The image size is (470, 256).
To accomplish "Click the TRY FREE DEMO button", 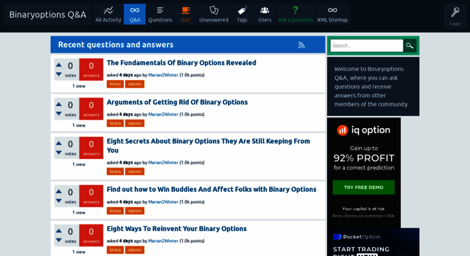I will coord(364,188).
